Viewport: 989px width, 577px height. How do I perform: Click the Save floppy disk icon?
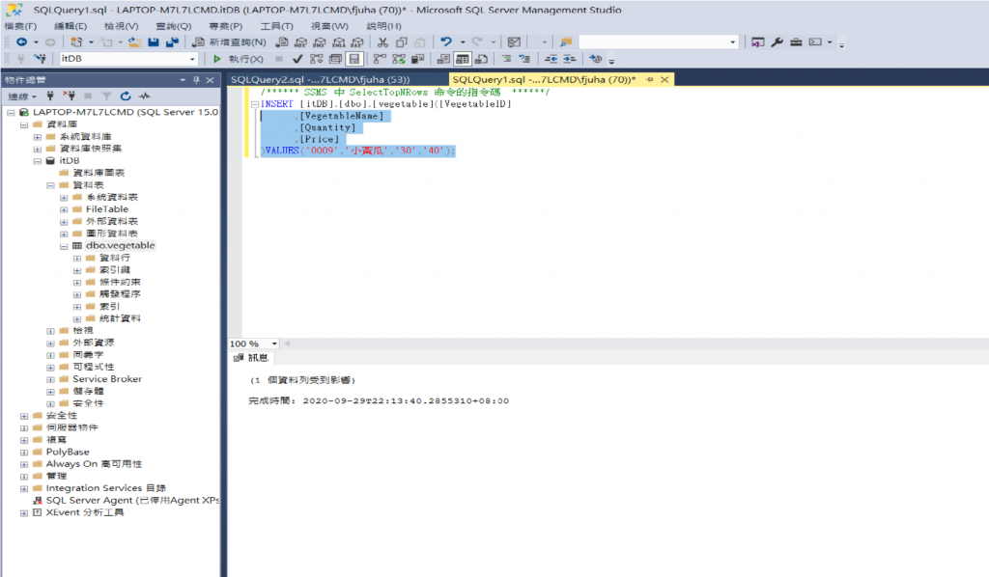point(154,42)
